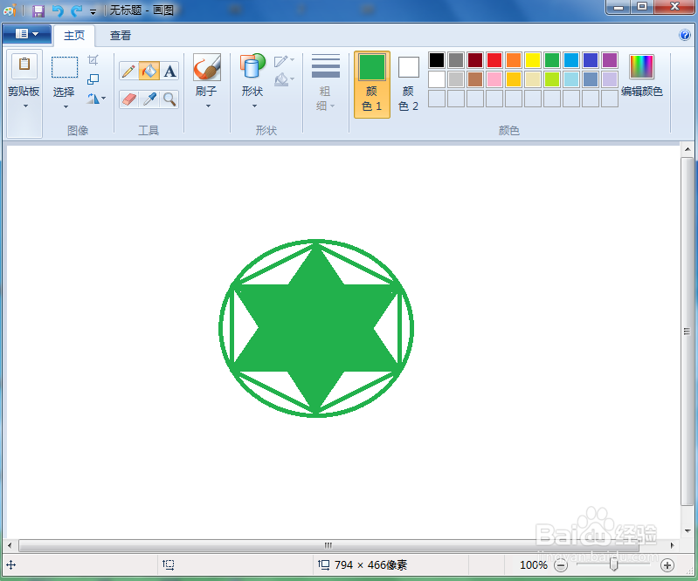Pick the green color swatch in palette
Screen dimensions: 698x581
pos(552,60)
